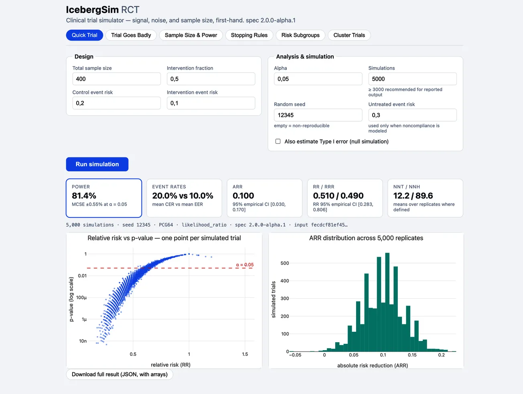523x394 pixels.
Task: Enable Also estimate Type I error checkbox
Action: (x=278, y=141)
